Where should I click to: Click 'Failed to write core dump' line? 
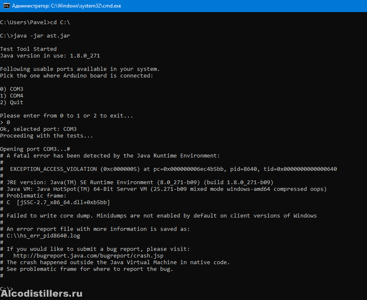(x=158, y=216)
